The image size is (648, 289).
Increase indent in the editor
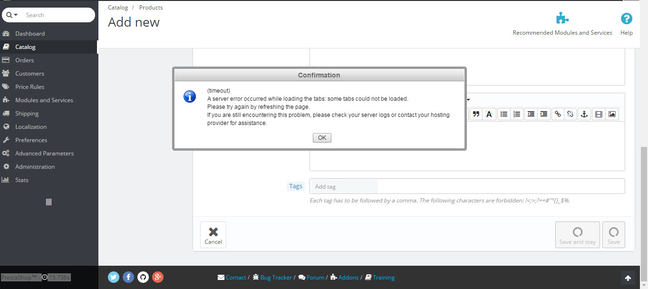click(544, 114)
